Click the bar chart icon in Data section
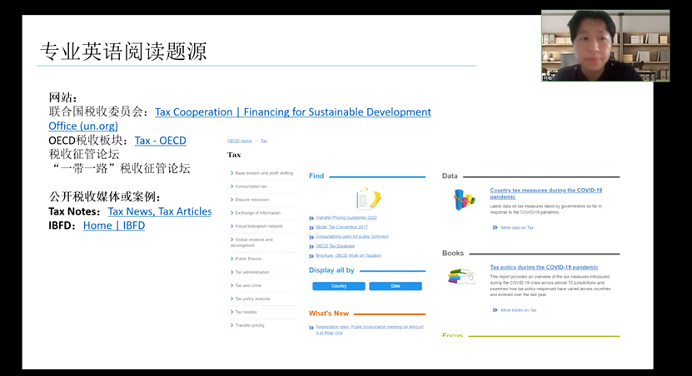 (x=464, y=200)
